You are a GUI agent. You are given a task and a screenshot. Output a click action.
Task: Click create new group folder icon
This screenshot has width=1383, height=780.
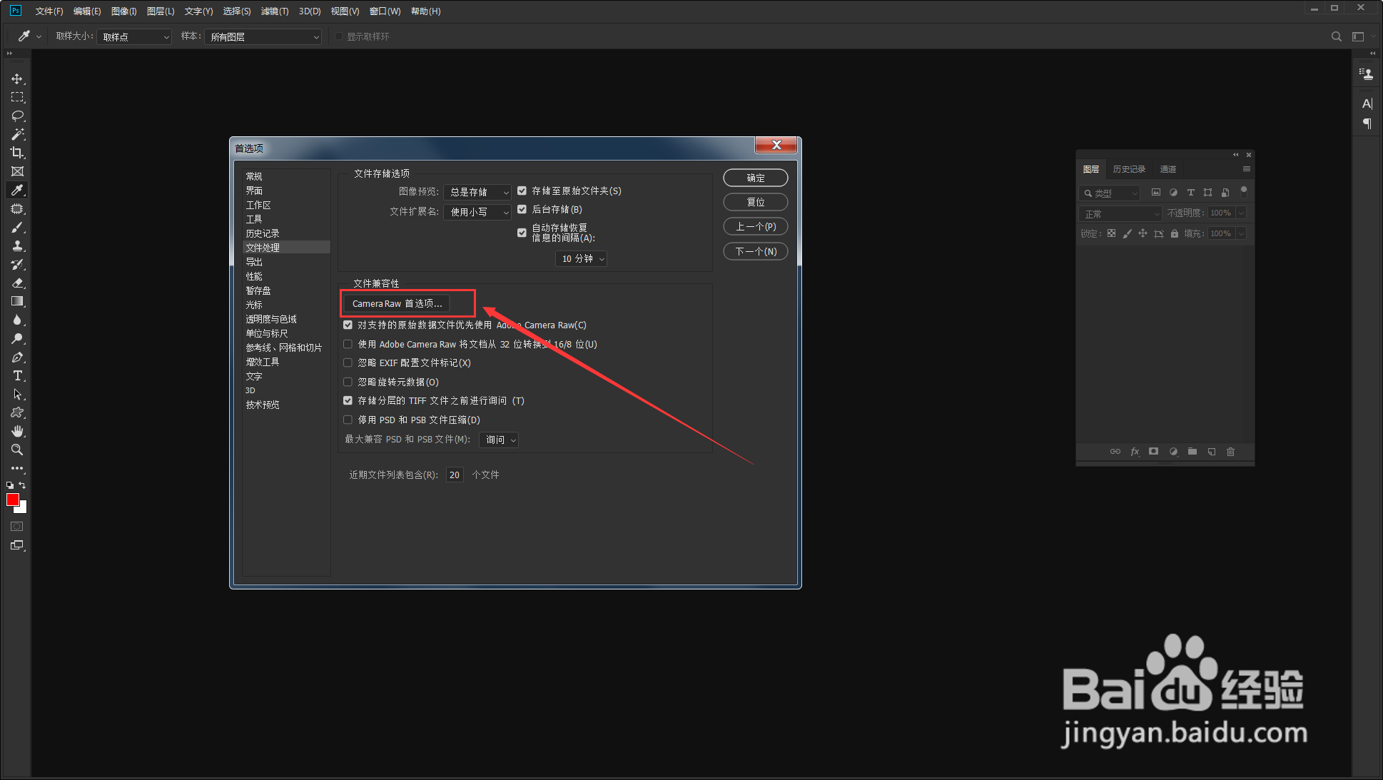coord(1192,452)
